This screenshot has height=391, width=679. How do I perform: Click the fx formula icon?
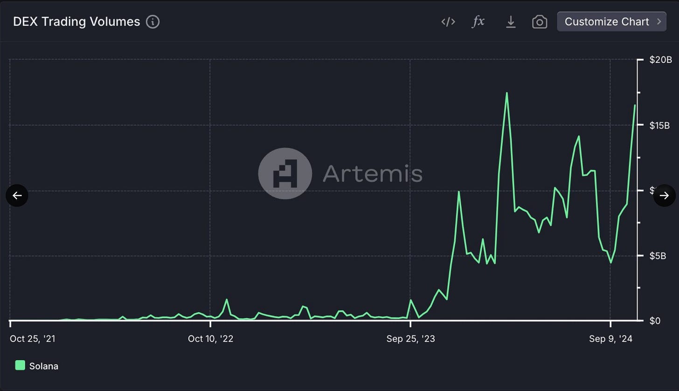pos(478,21)
